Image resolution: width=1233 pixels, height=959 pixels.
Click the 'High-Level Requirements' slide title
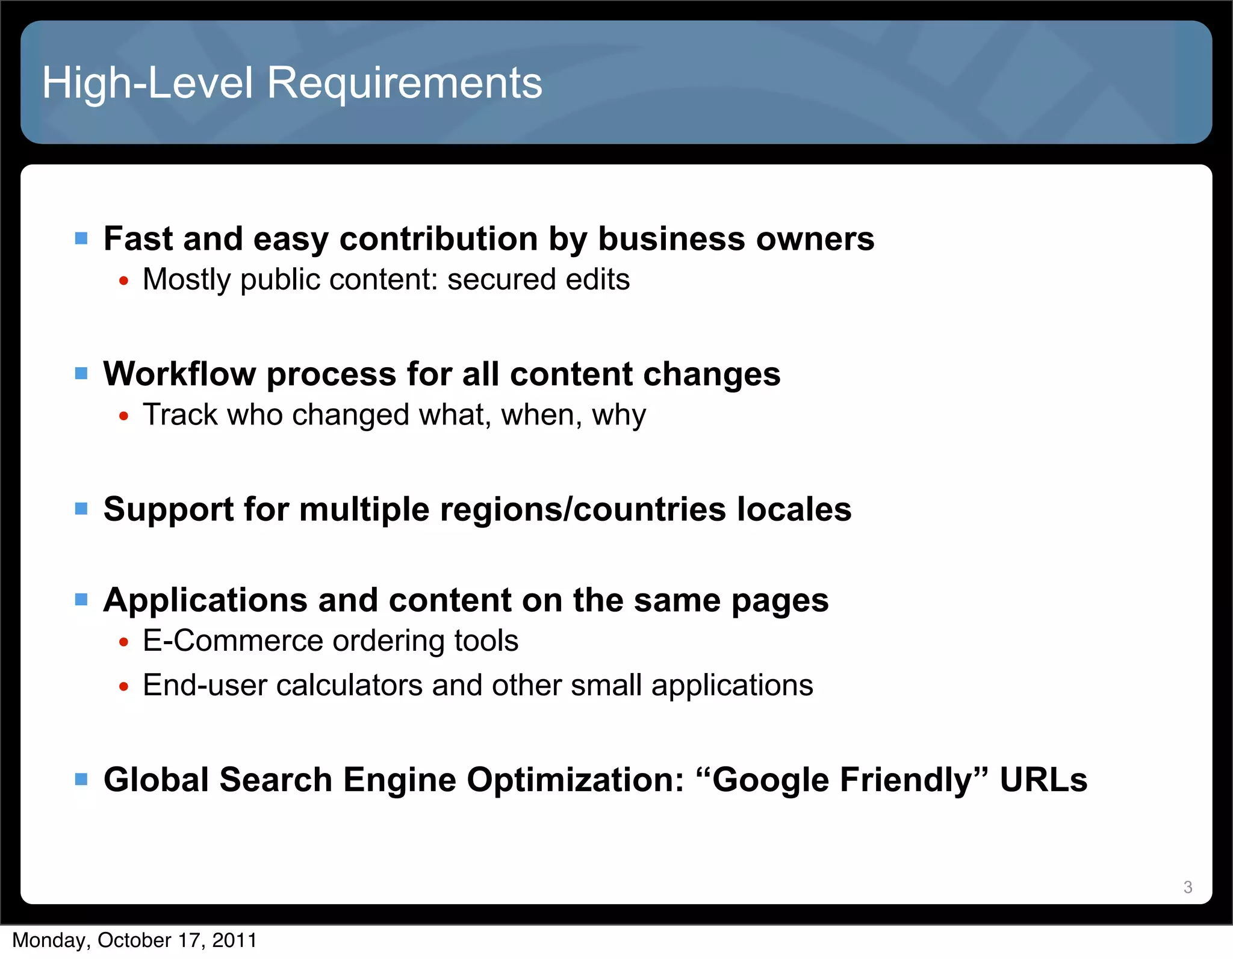(292, 82)
